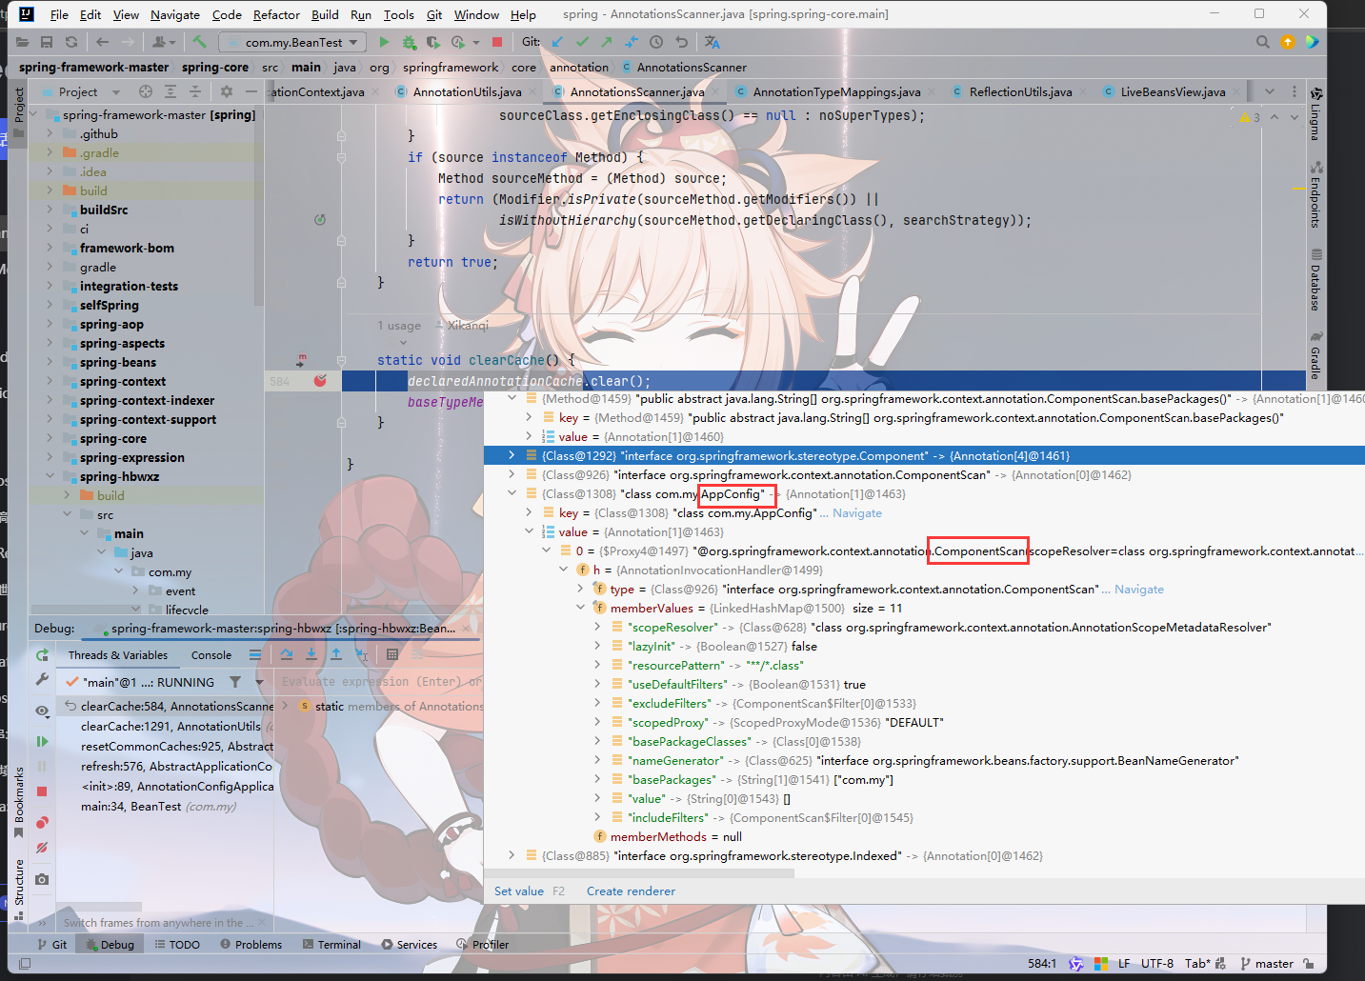Click the Step Out debugger icon

336,654
